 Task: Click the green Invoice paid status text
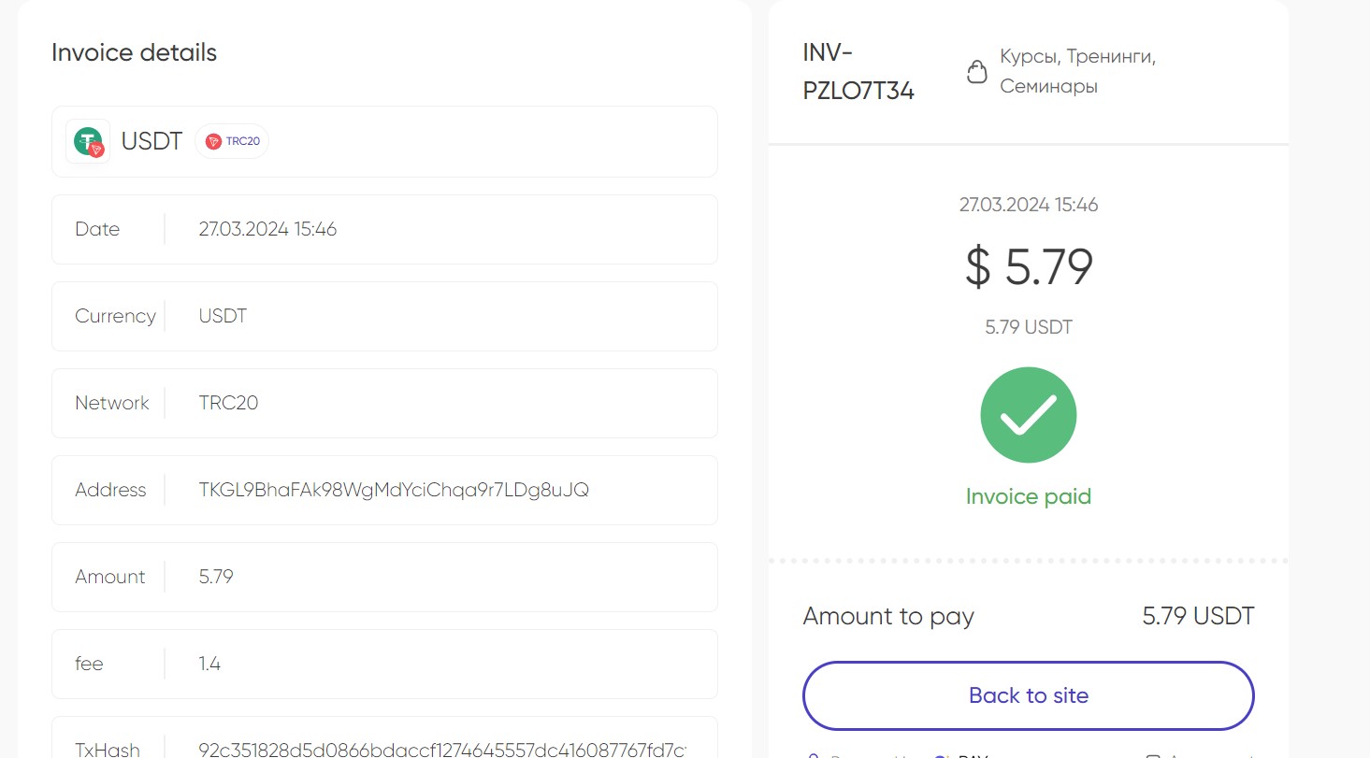tap(1029, 496)
